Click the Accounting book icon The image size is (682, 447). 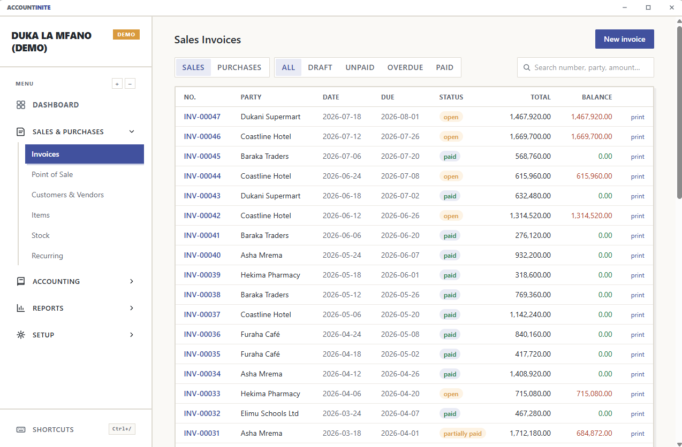[x=21, y=281]
